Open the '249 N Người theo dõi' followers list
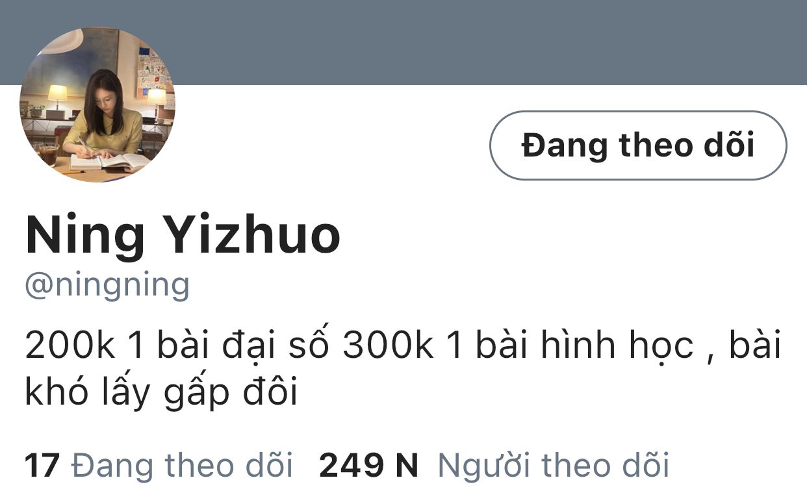The width and height of the screenshot is (807, 491). pos(494,465)
